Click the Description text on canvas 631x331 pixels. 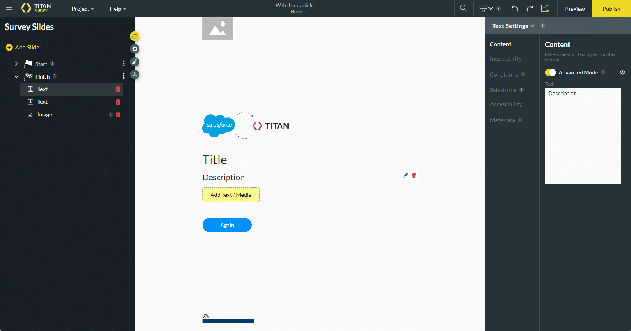[x=223, y=177]
